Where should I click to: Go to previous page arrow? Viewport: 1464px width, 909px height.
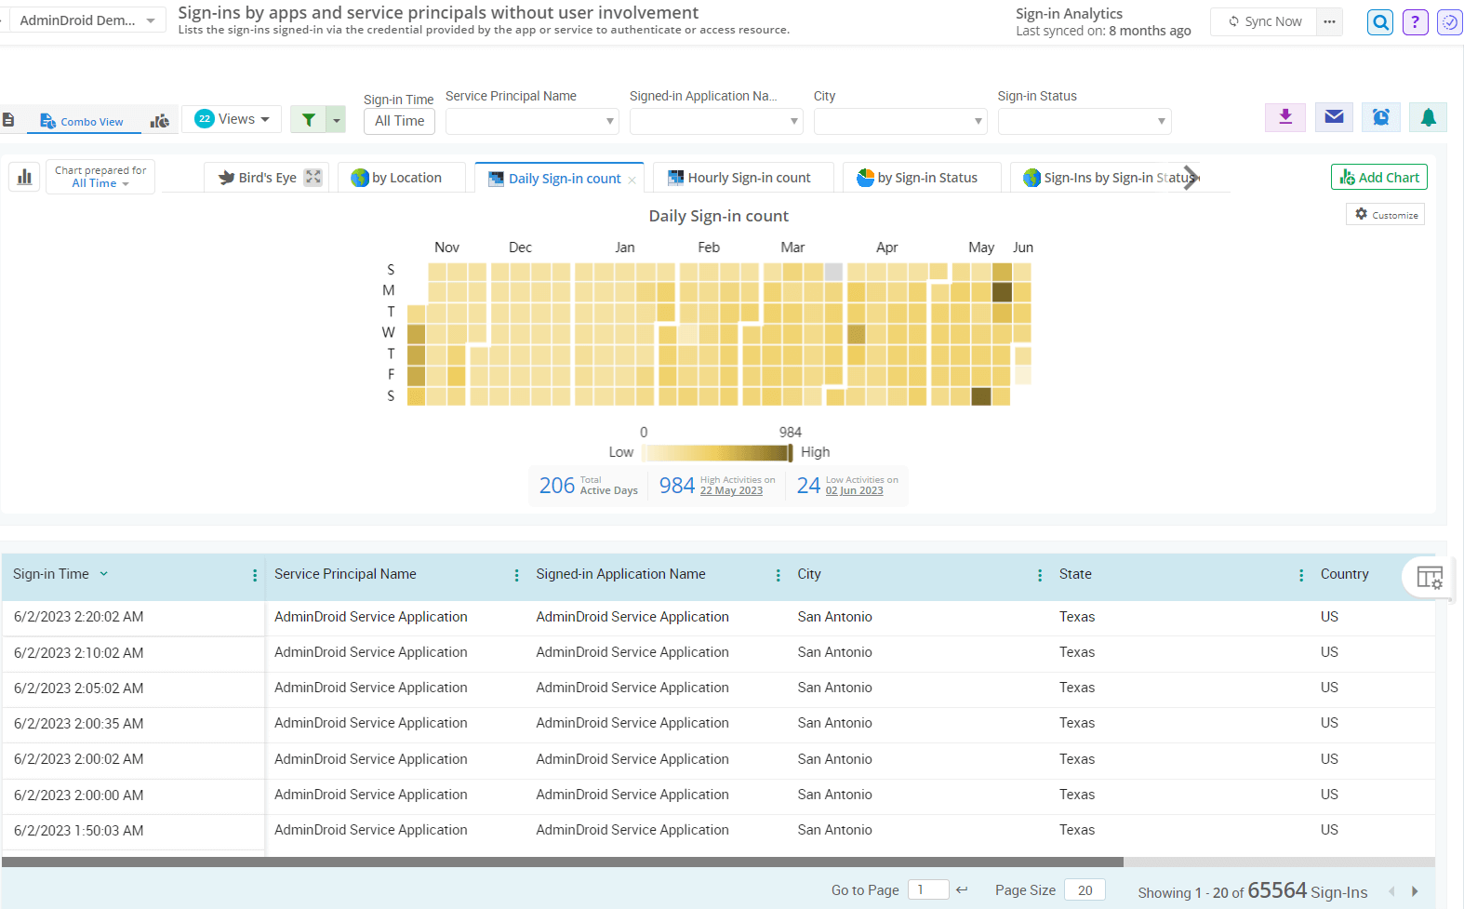click(1392, 891)
